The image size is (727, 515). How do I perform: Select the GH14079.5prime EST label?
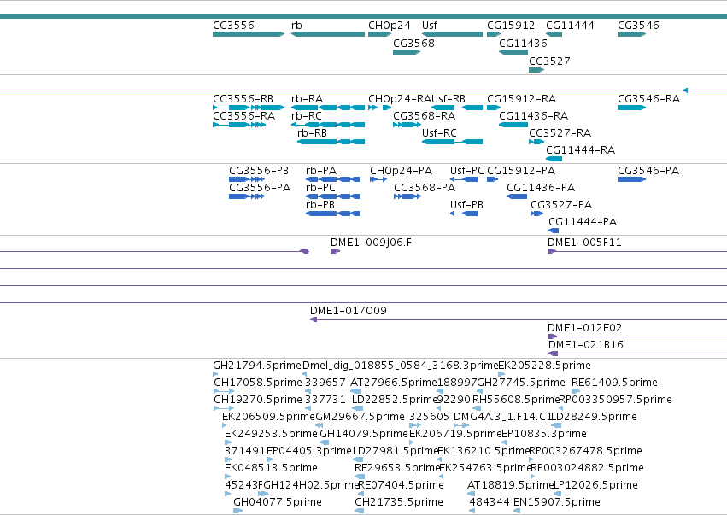point(364,434)
